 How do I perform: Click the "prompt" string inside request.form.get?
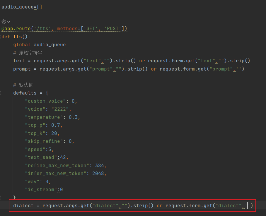click(x=221, y=69)
